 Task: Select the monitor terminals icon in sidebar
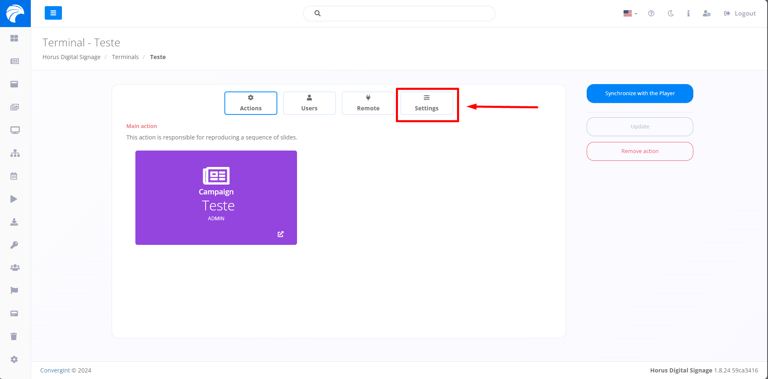coord(15,130)
